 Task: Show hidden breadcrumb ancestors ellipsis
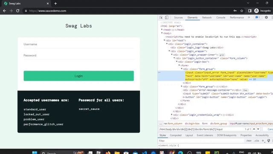click(160, 124)
